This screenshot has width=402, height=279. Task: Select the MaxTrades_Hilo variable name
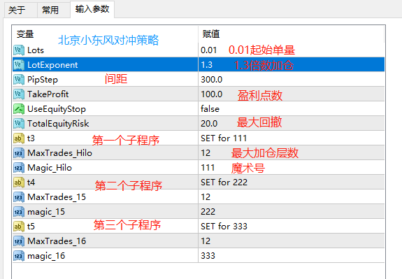[59, 153]
